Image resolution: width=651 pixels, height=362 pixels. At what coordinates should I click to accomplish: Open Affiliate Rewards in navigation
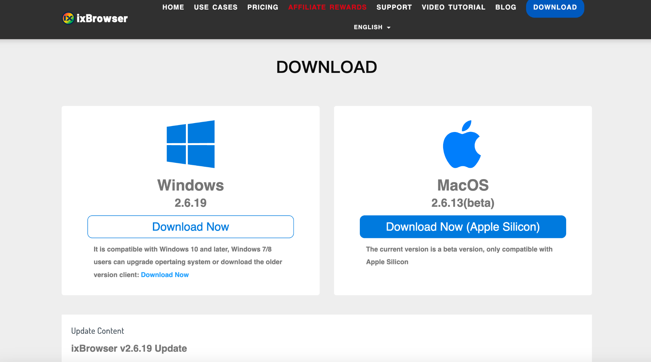(x=327, y=7)
